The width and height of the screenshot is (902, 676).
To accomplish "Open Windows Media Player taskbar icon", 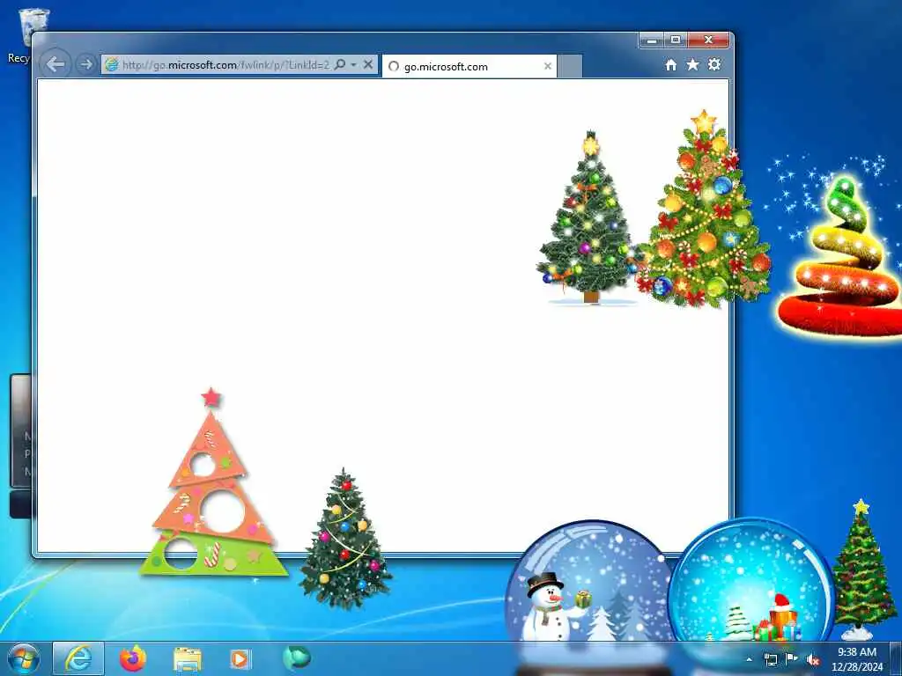I will [240, 658].
